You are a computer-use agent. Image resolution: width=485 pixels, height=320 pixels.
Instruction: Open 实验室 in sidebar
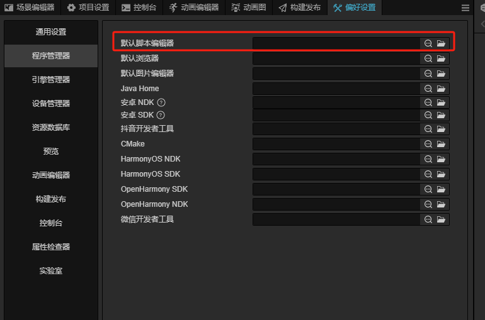coord(51,271)
